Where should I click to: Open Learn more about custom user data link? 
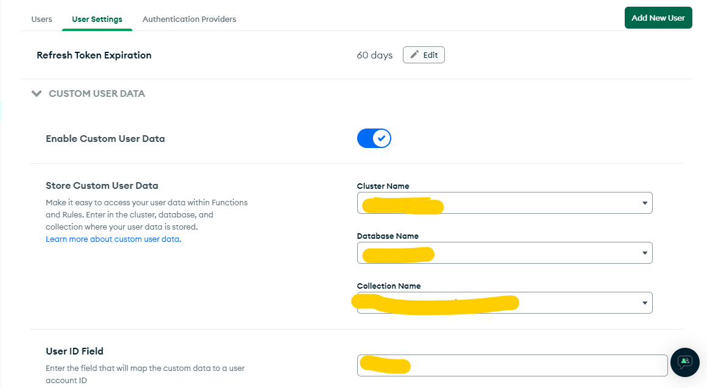[113, 239]
